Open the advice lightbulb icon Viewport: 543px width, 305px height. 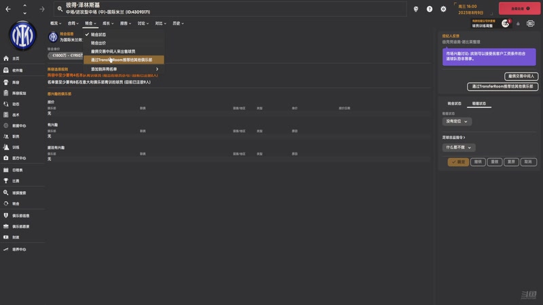416,9
